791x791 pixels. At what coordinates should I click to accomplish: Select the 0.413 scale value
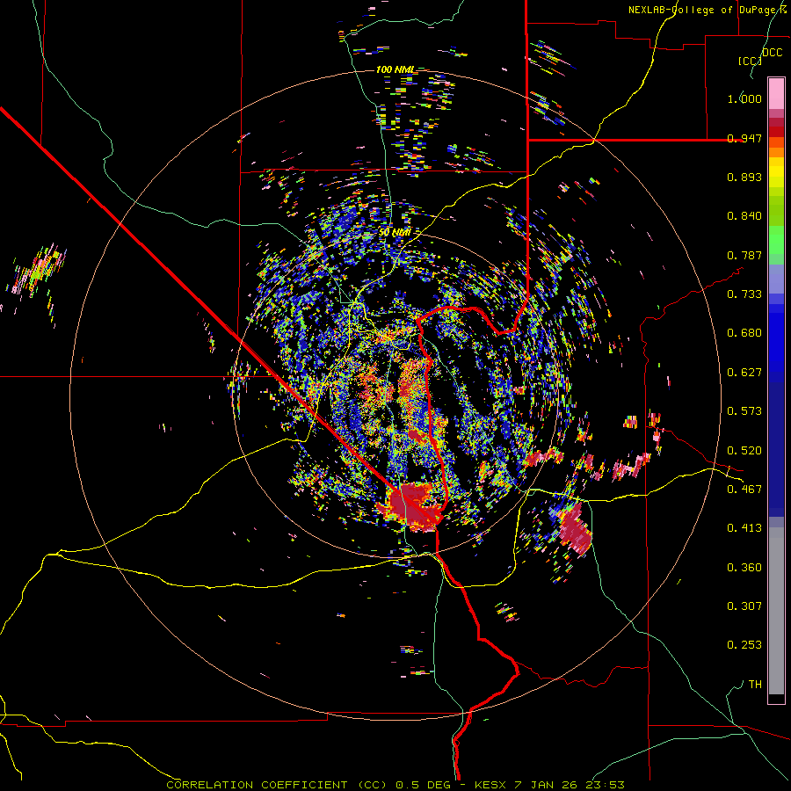point(744,528)
